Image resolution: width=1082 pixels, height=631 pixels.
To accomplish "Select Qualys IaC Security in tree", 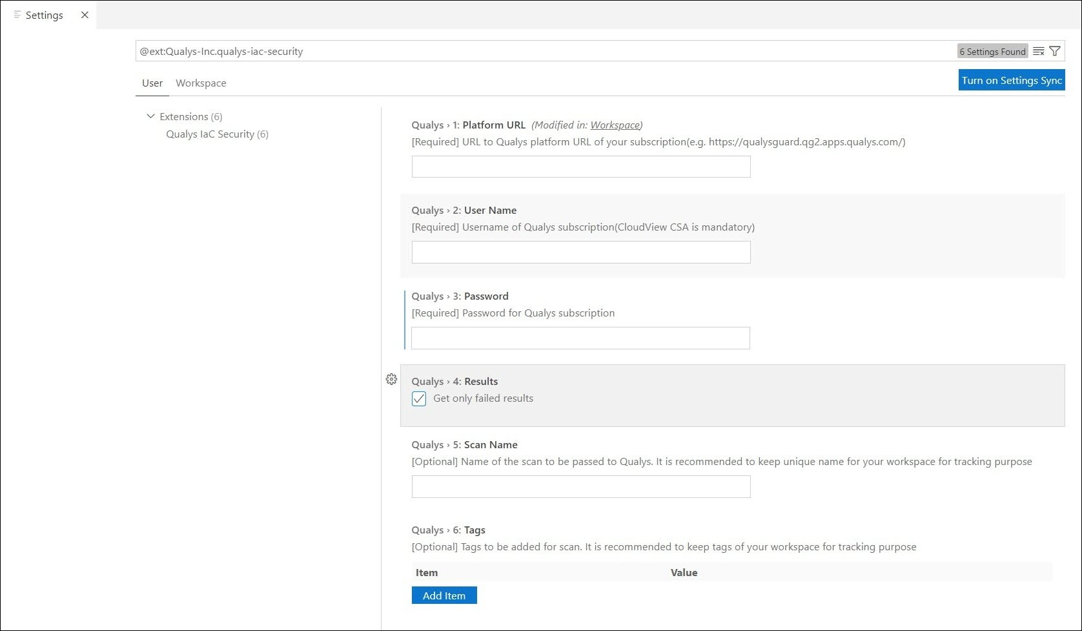I will click(217, 134).
